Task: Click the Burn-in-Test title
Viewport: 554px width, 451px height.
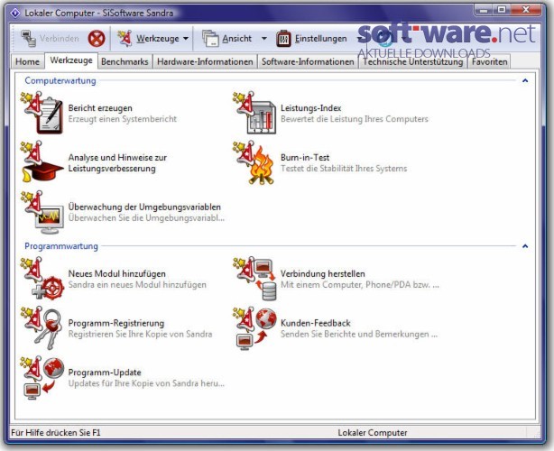Action: point(305,158)
